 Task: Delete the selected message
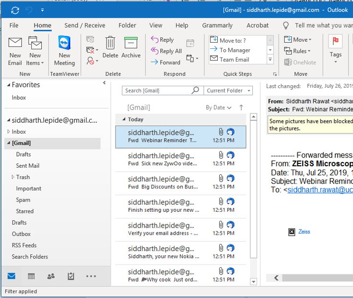click(x=110, y=47)
